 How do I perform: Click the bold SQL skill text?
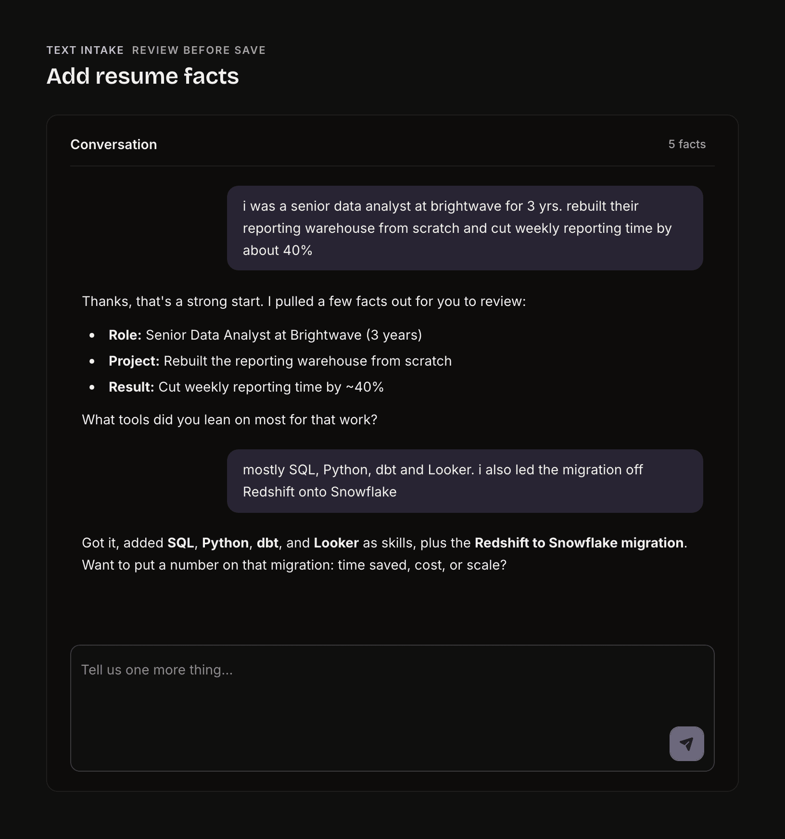(180, 543)
